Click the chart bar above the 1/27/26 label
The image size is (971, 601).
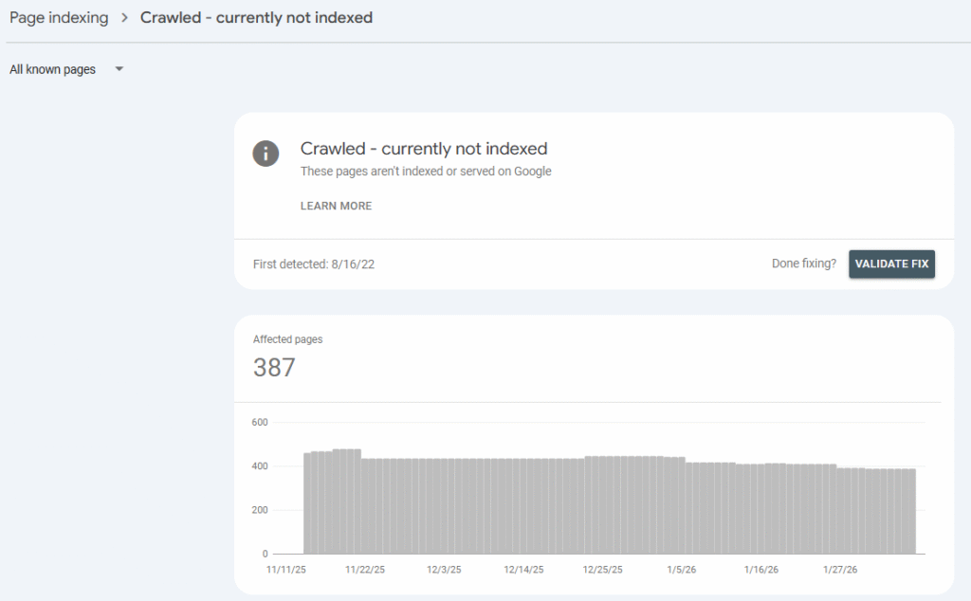click(840, 507)
